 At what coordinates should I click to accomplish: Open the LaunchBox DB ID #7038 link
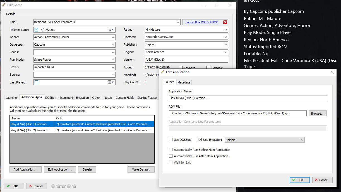click(202, 22)
